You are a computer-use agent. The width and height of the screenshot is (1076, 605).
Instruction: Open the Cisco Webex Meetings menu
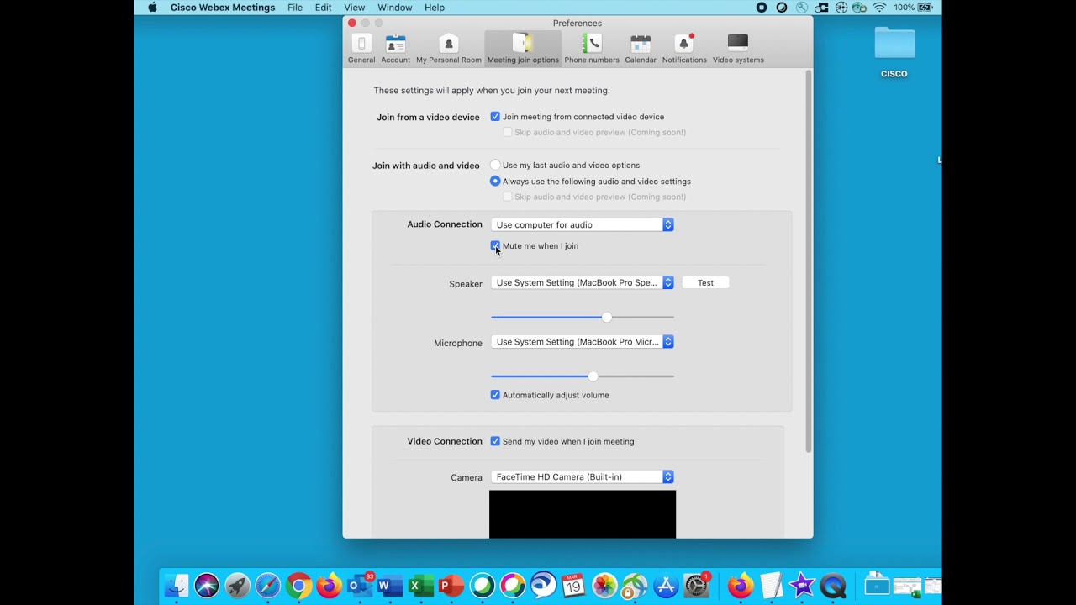(x=223, y=8)
